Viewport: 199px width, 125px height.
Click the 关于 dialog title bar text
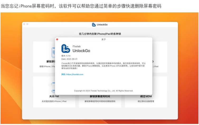(103, 39)
